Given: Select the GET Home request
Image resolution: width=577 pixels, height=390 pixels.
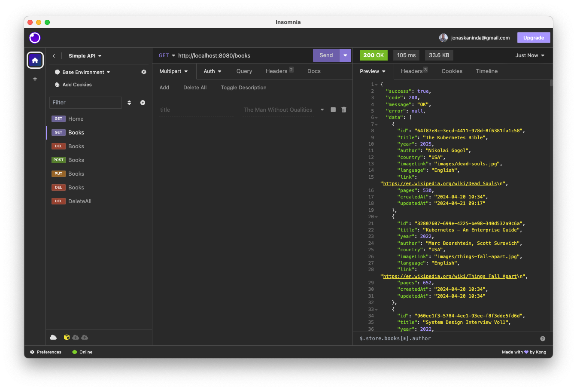Looking at the screenshot, I should point(99,119).
